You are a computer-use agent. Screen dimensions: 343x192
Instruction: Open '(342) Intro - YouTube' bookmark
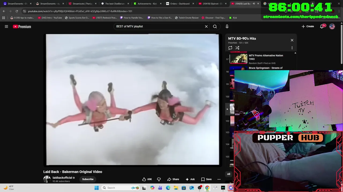pos(50,18)
